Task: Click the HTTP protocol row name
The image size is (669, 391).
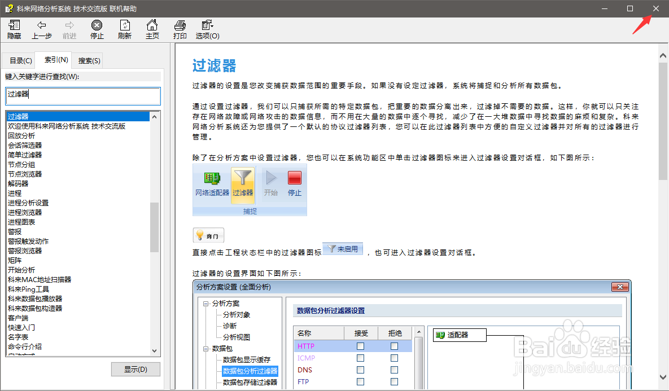Action: (306, 346)
